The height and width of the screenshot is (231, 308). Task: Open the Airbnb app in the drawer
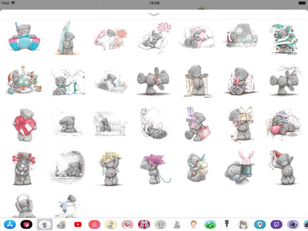(94, 224)
